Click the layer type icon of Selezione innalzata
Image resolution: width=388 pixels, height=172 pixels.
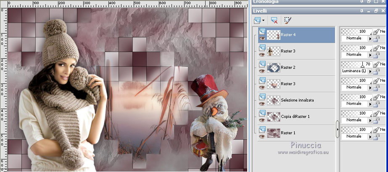262,97
